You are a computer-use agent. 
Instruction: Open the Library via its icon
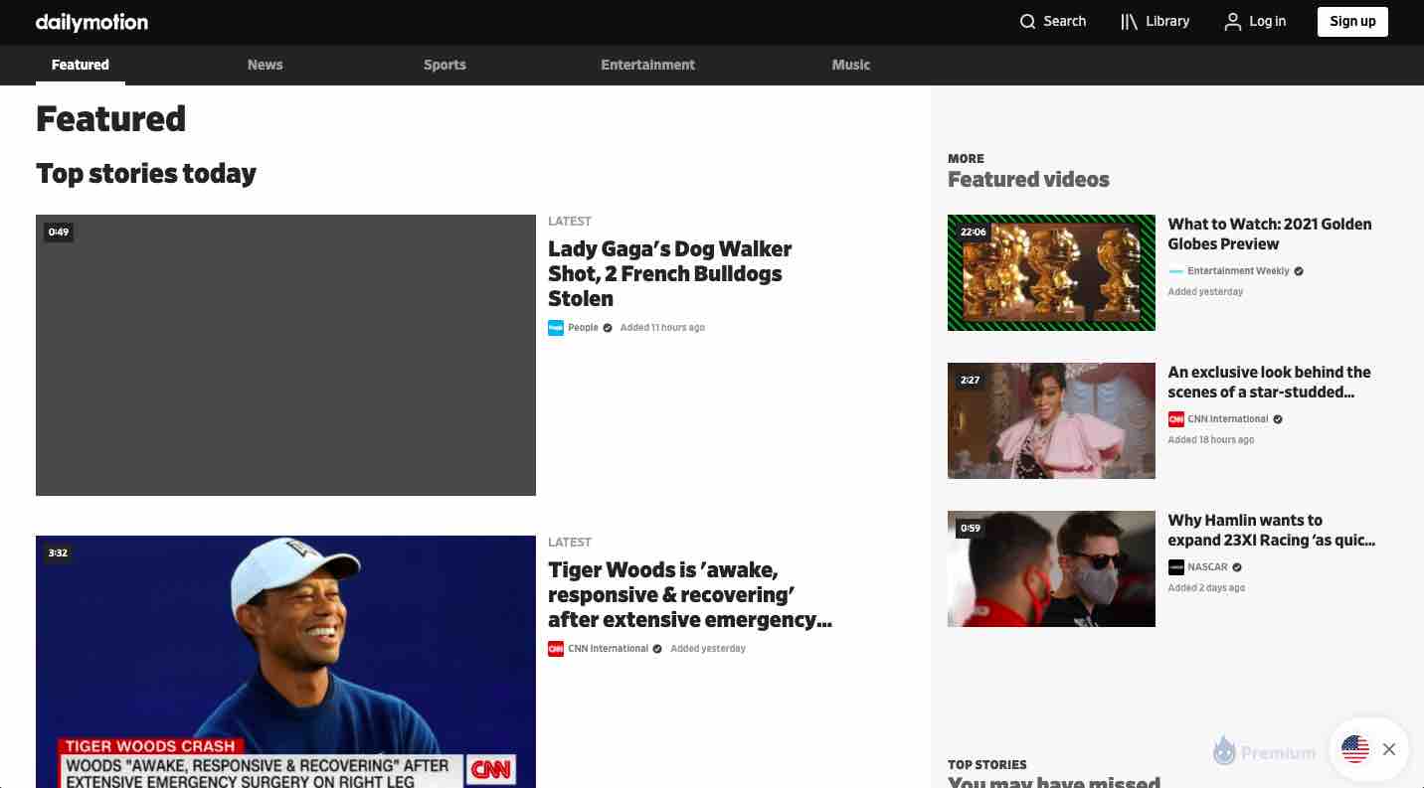coord(1129,22)
